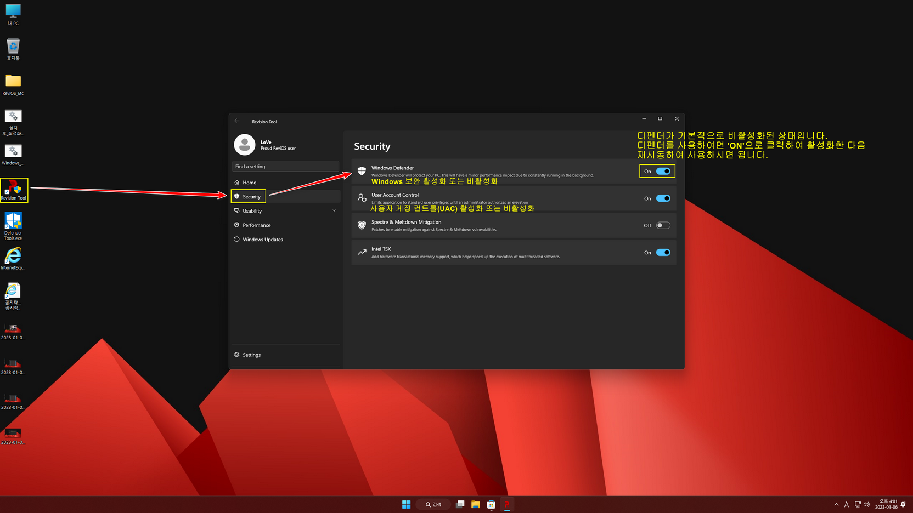Select the first 2023-01-0 screenshot thumbnail
913x513 pixels.
[13, 332]
